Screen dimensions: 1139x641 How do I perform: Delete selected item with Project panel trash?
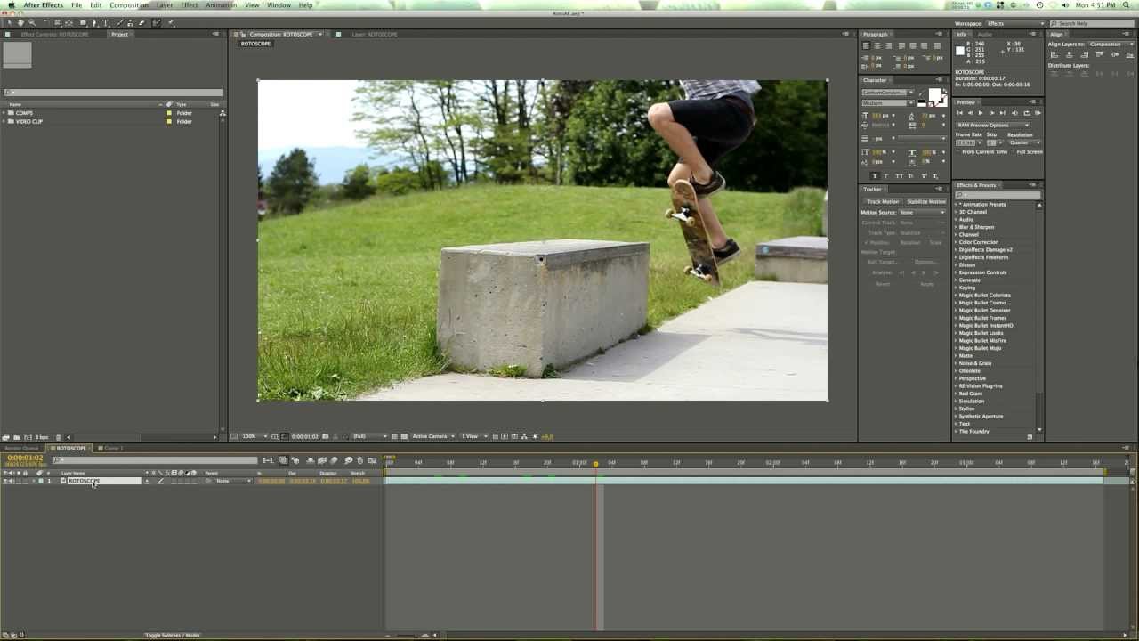[x=58, y=437]
